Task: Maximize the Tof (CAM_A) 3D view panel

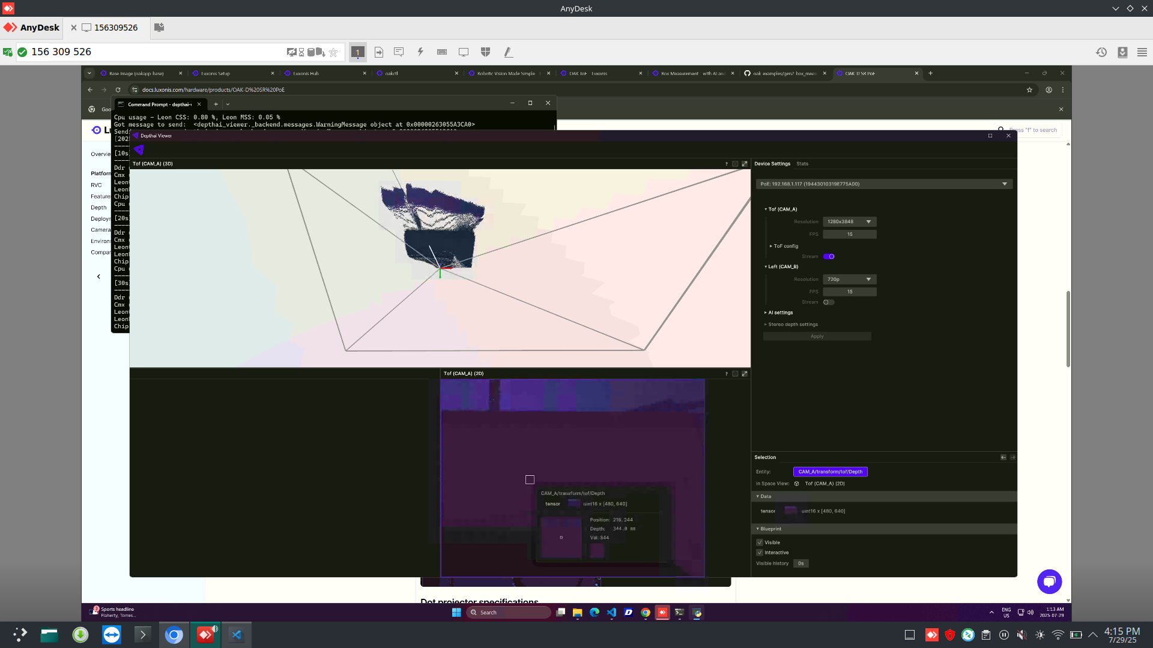Action: [745, 164]
